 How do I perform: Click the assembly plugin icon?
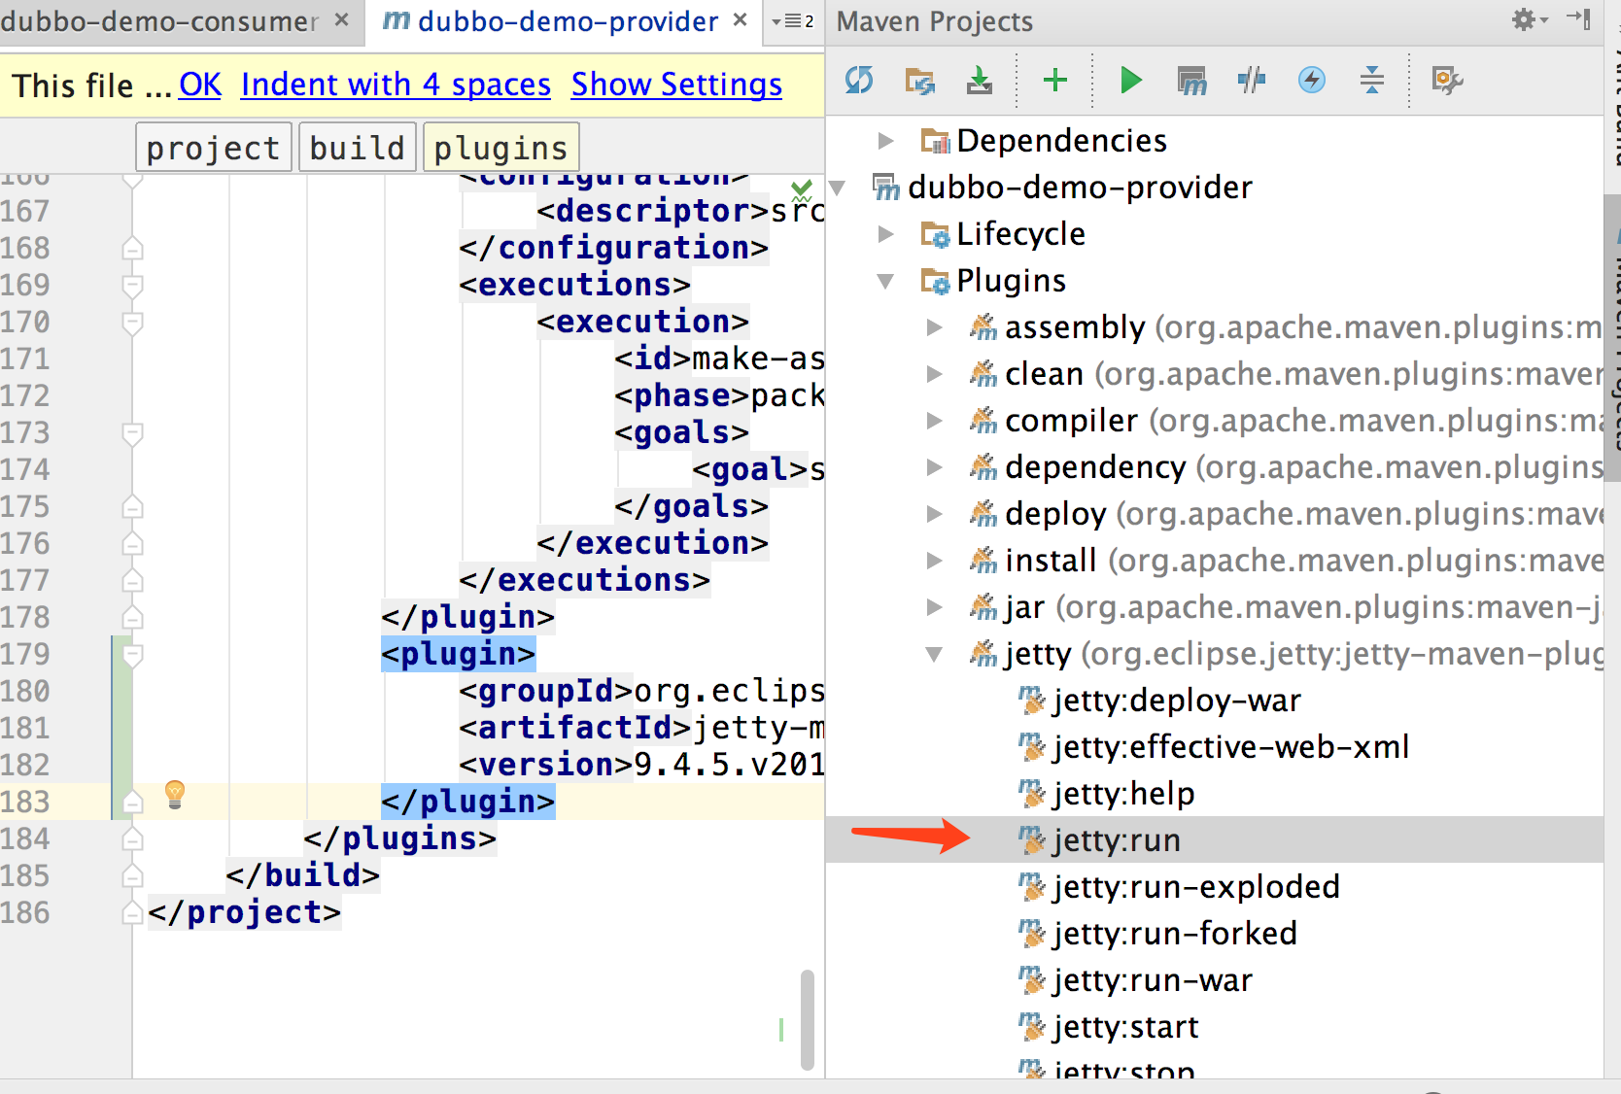[x=983, y=327]
